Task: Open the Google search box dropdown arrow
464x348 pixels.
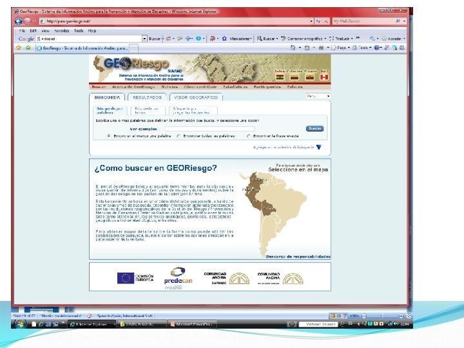Action: 144,39
